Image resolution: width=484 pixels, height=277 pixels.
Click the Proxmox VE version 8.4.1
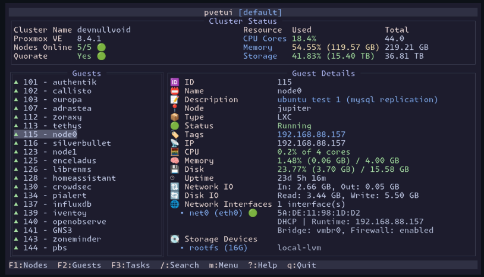[x=89, y=39]
